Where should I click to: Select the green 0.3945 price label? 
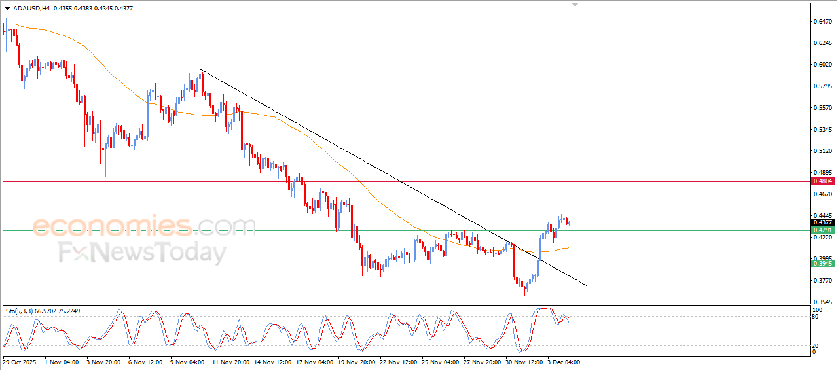822,263
